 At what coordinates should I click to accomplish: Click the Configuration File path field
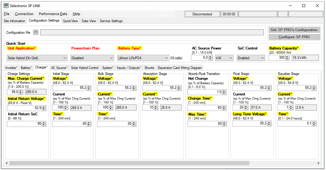(152, 32)
